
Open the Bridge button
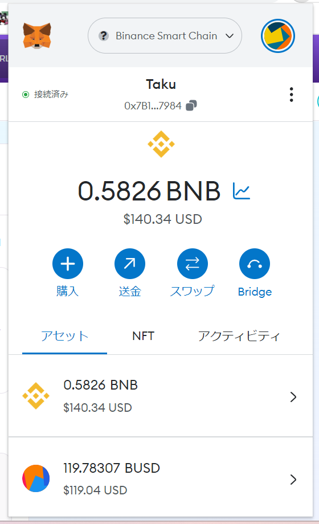pyautogui.click(x=255, y=264)
